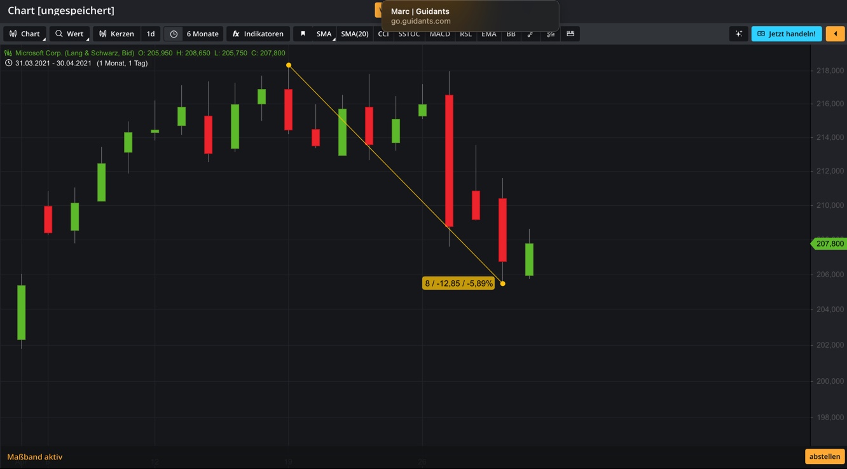Select the measuring line's lower end point
Viewport: 847px width, 469px height.
click(502, 283)
